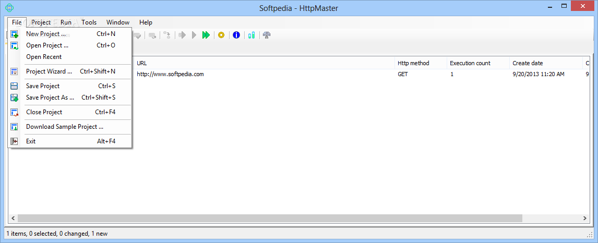Viewport: 598px width, 243px height.
Task: Click the gray single play arrow icon
Action: (x=194, y=35)
